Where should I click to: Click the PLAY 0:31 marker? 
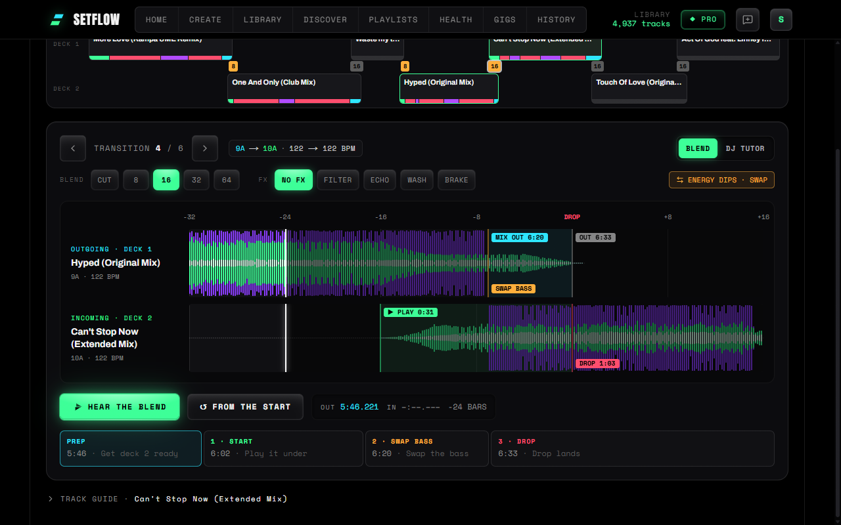click(x=411, y=312)
